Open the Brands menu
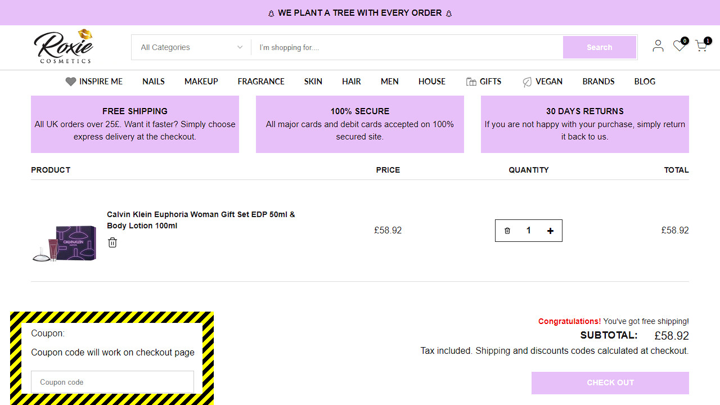Image resolution: width=720 pixels, height=405 pixels. (598, 82)
